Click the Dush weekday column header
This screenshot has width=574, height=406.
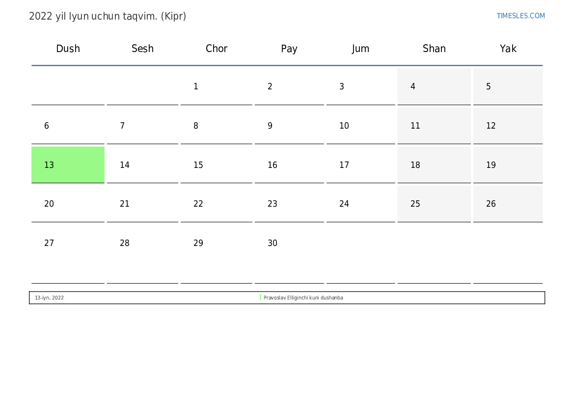point(68,49)
